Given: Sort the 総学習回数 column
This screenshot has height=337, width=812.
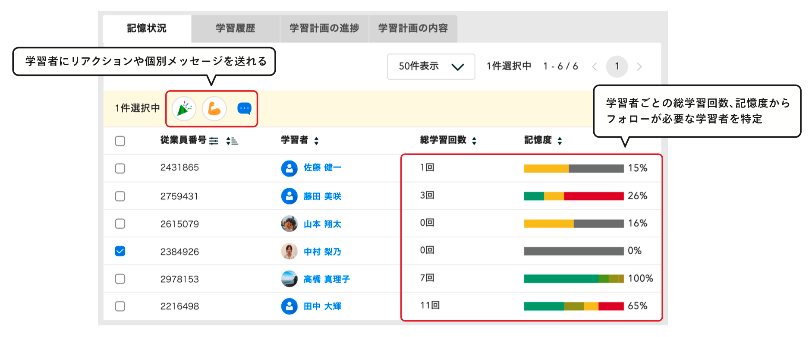Looking at the screenshot, I should point(474,141).
